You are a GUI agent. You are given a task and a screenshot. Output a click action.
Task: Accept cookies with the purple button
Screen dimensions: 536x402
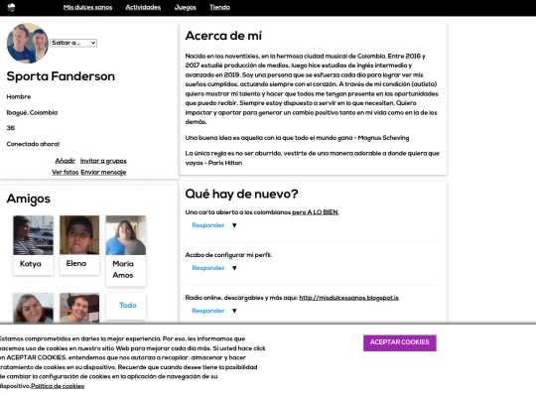tap(400, 342)
